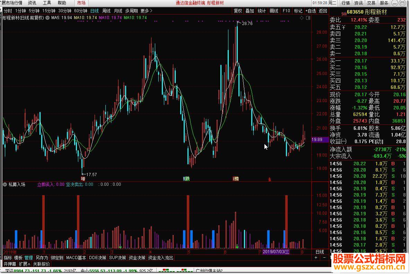Screen dimensions: 410x274
Task: Click the 指标 tab in bottom bar
Action: [x=8, y=258]
